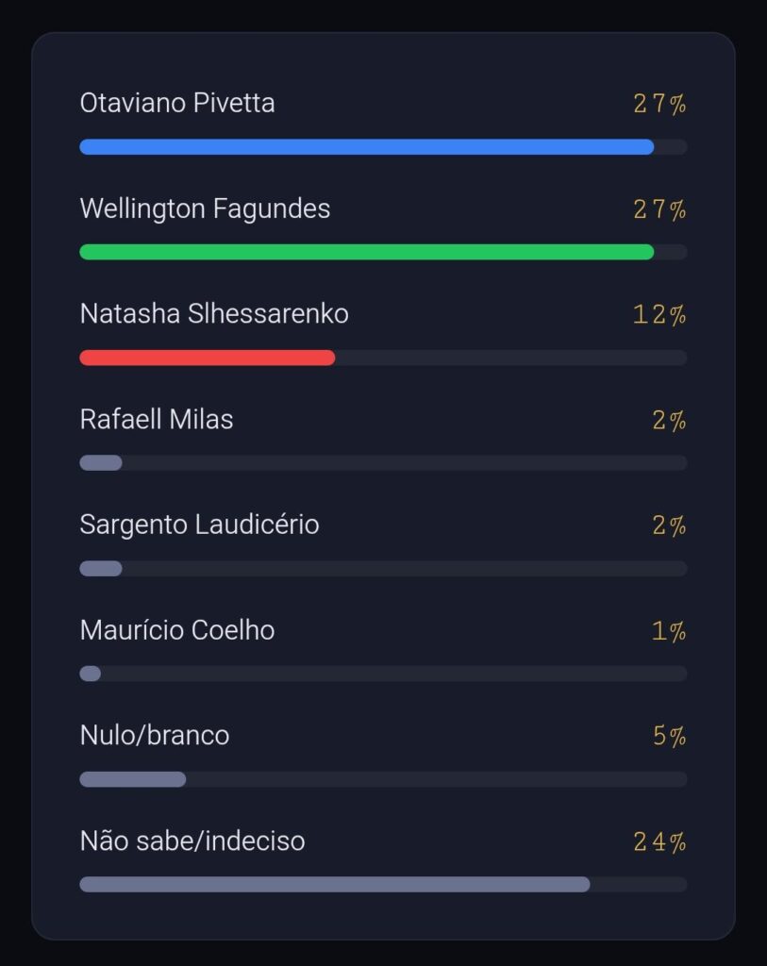This screenshot has width=767, height=966.
Task: Choose the Rafaell Milas entry label
Action: pos(157,419)
